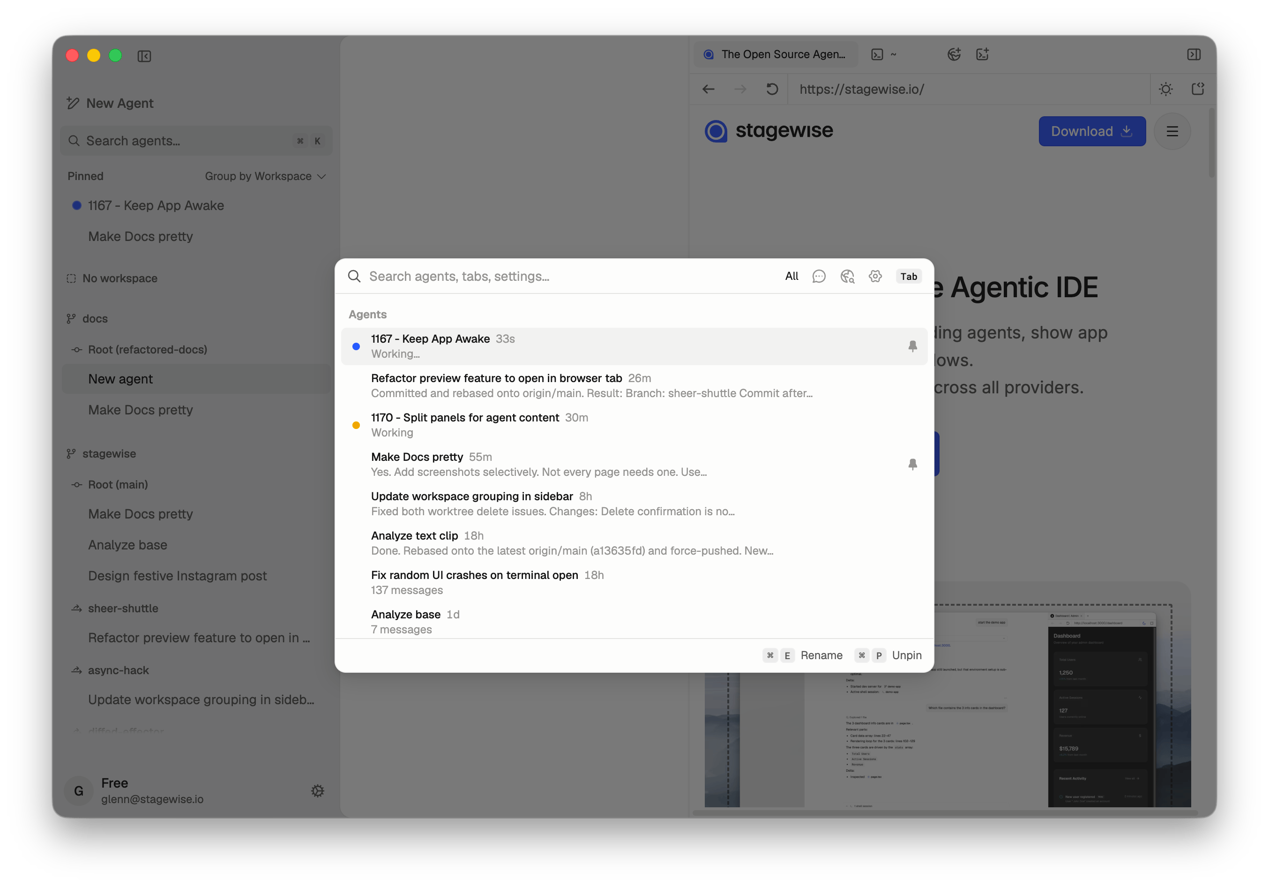Go back in the browser
1269x887 pixels.
coord(708,89)
